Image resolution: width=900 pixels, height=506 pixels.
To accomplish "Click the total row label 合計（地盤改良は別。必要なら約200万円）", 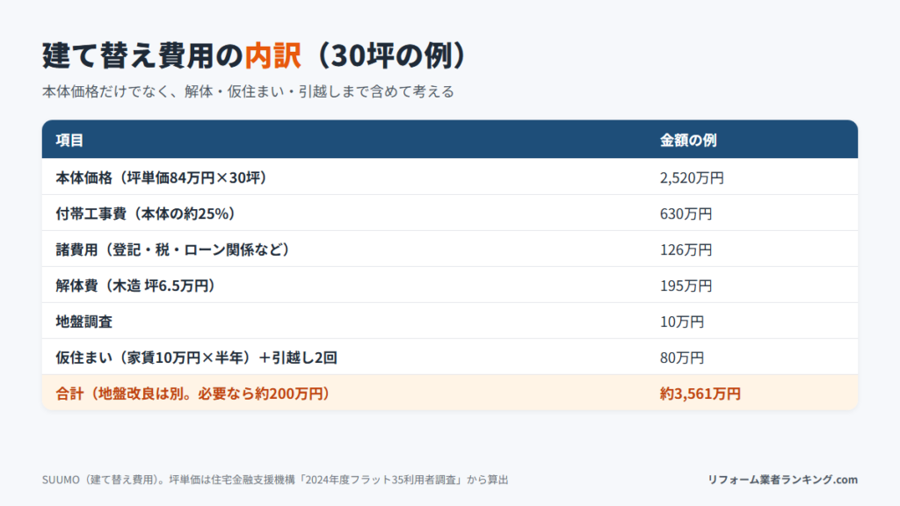I will pos(194,394).
